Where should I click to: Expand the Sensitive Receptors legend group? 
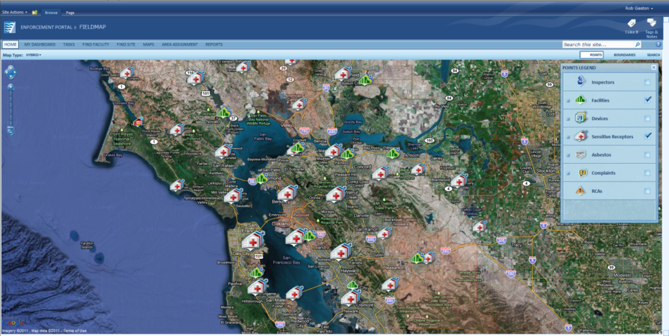click(568, 137)
